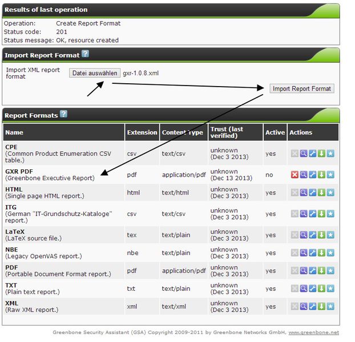View details of HTML report format
The image size is (355, 342).
click(304, 193)
